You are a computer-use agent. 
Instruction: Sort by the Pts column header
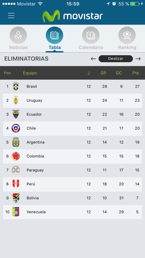tap(136, 73)
